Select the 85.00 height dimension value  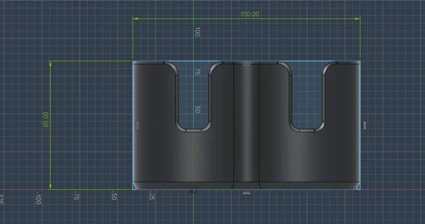[45, 119]
